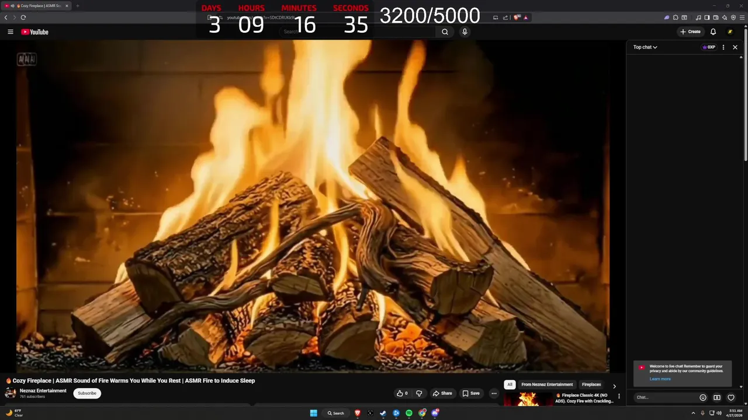Show hidden system tray icons
Viewport: 748px width, 420px height.
pos(694,413)
